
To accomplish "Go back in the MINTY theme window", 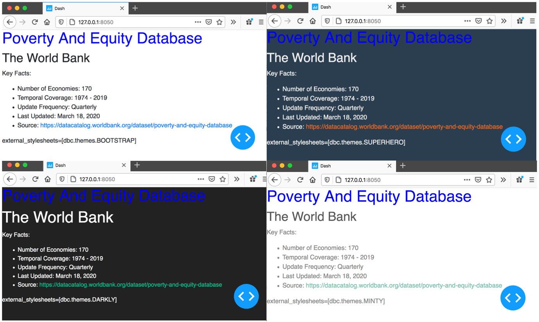I will 275,180.
